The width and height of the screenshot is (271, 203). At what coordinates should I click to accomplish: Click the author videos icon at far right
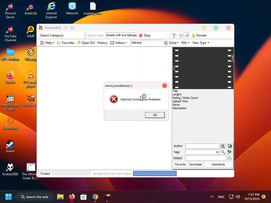click(229, 146)
